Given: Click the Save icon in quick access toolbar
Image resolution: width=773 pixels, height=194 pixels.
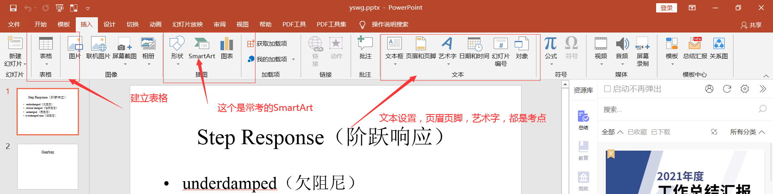Looking at the screenshot, I should click(13, 8).
